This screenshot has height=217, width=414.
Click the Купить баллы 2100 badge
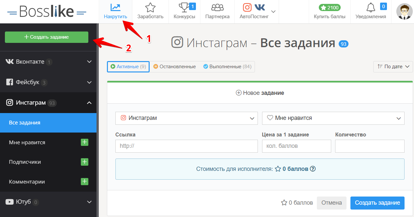coord(330,7)
